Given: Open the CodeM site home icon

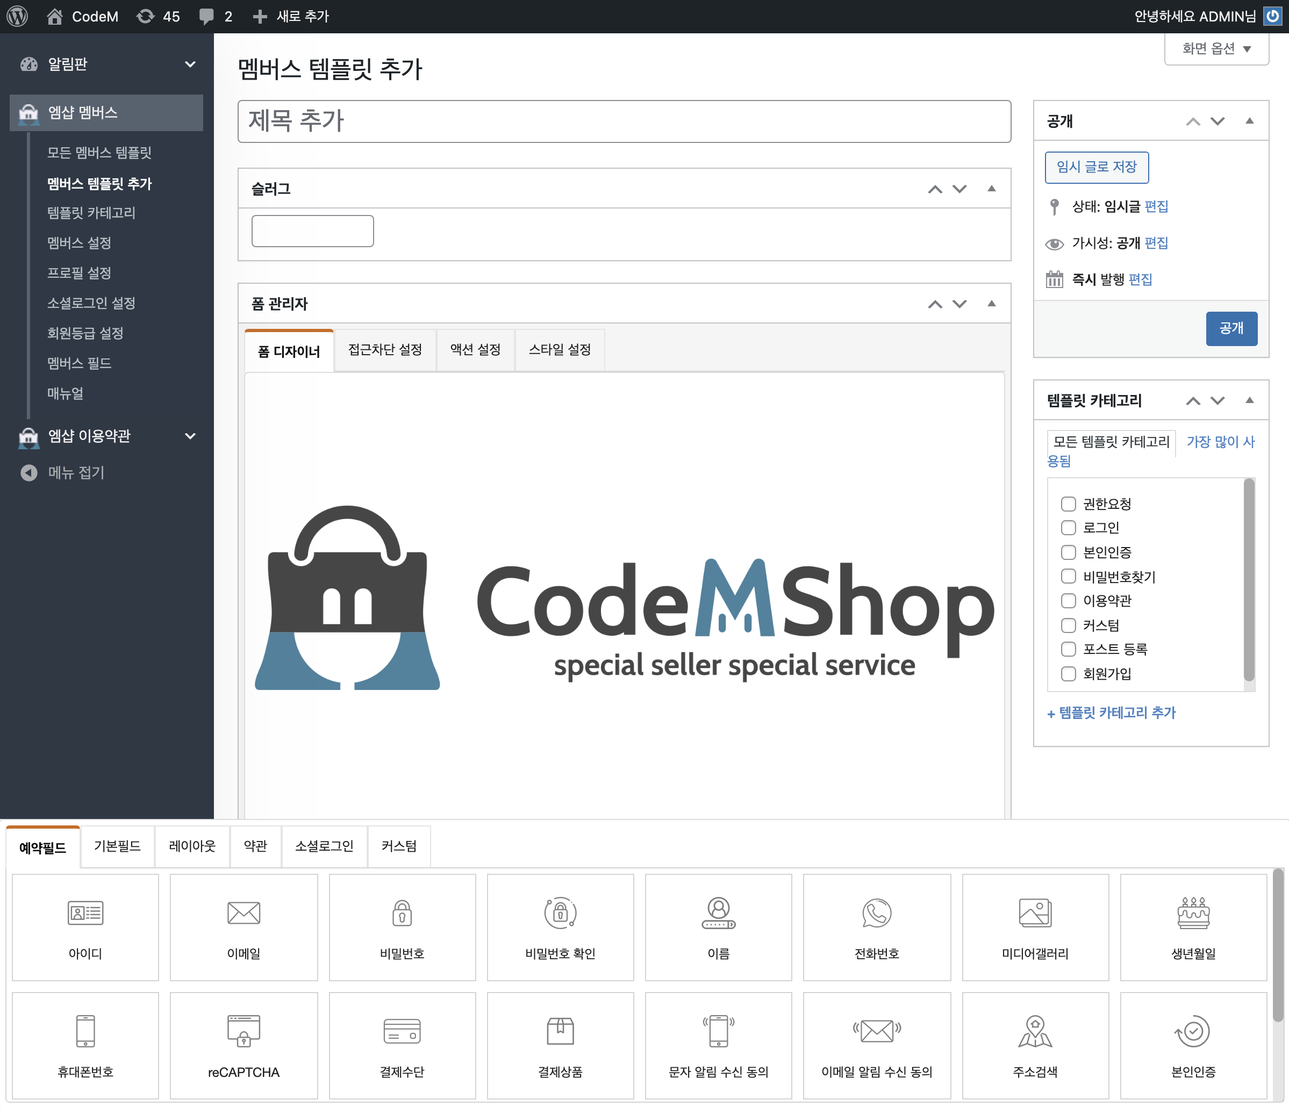Looking at the screenshot, I should coord(55,16).
